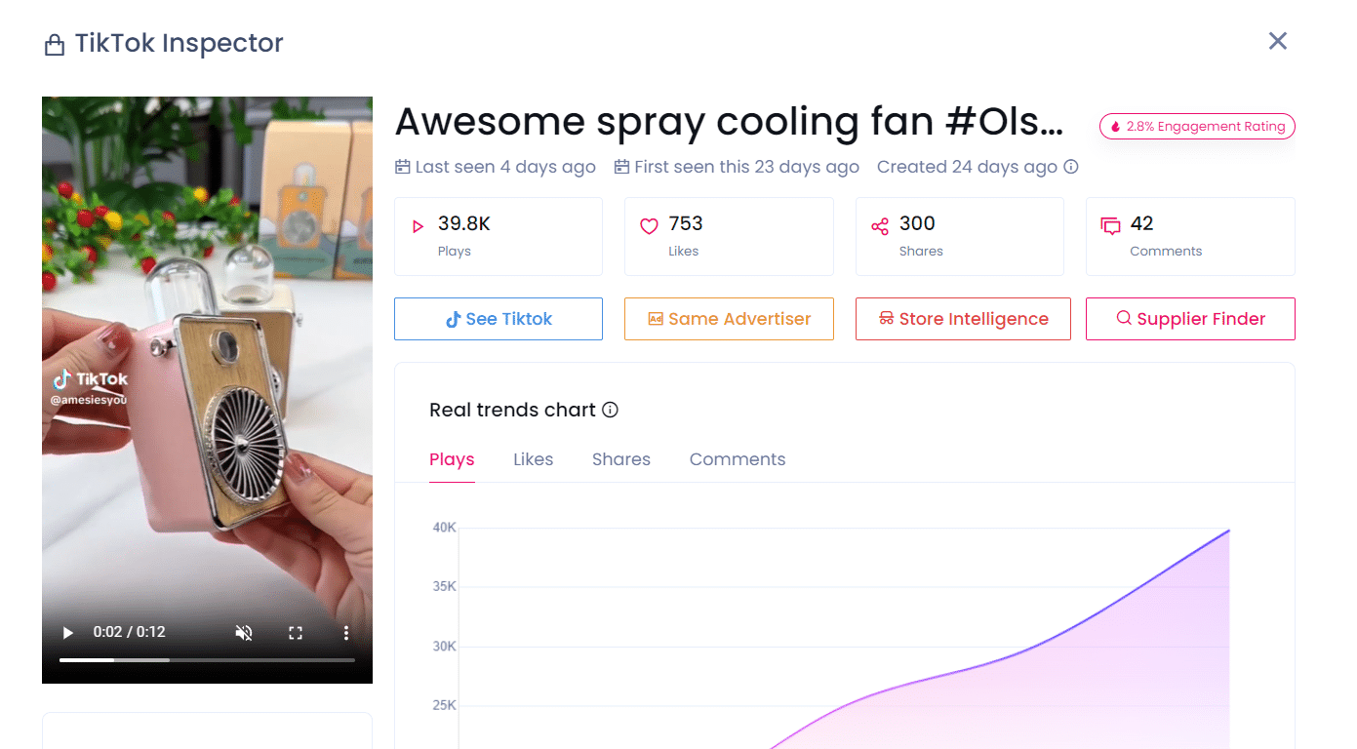This screenshot has width=1357, height=749.
Task: Click the info icon beside Created date
Action: [x=1071, y=167]
